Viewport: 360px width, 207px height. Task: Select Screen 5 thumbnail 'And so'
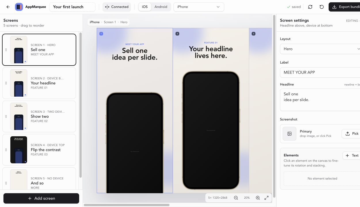coord(19,180)
